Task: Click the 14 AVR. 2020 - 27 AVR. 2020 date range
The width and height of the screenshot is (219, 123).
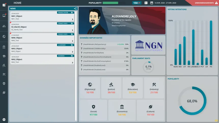Action: [x=165, y=3]
